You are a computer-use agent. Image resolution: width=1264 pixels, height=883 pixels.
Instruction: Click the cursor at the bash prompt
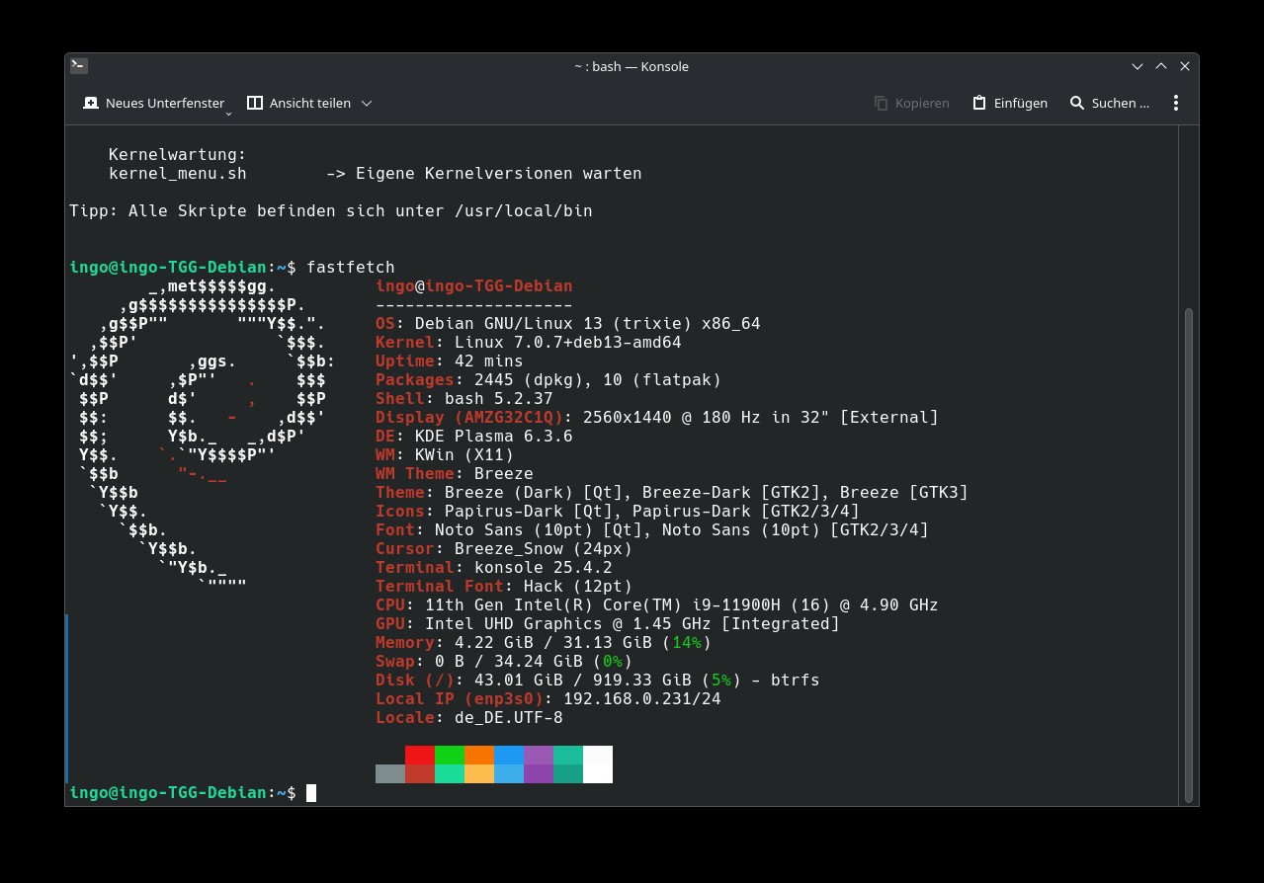point(311,793)
